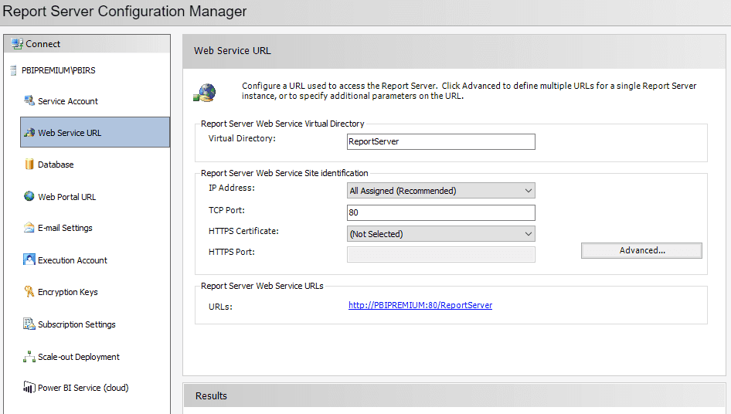Click the Web Portal URL globe icon
This screenshot has height=414, width=731.
click(x=29, y=196)
